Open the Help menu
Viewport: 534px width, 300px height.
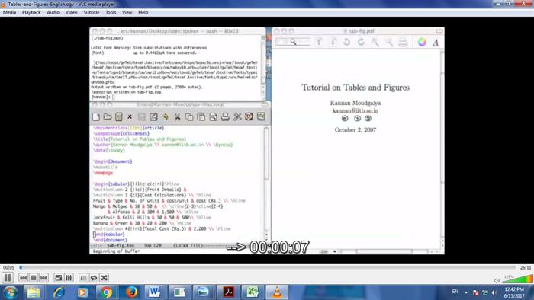point(143,13)
